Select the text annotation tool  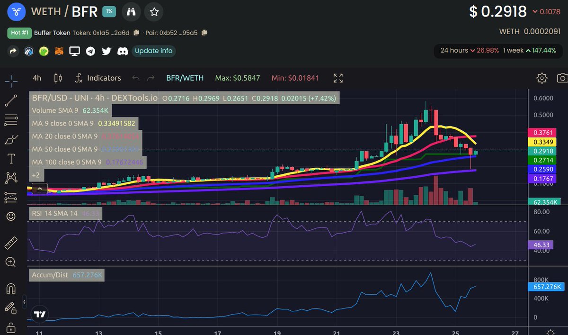(x=11, y=158)
